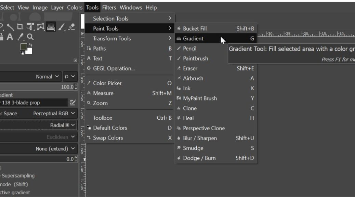
Task: Select the Zoom magnifier tool in toolbox
Action: coord(30,37)
